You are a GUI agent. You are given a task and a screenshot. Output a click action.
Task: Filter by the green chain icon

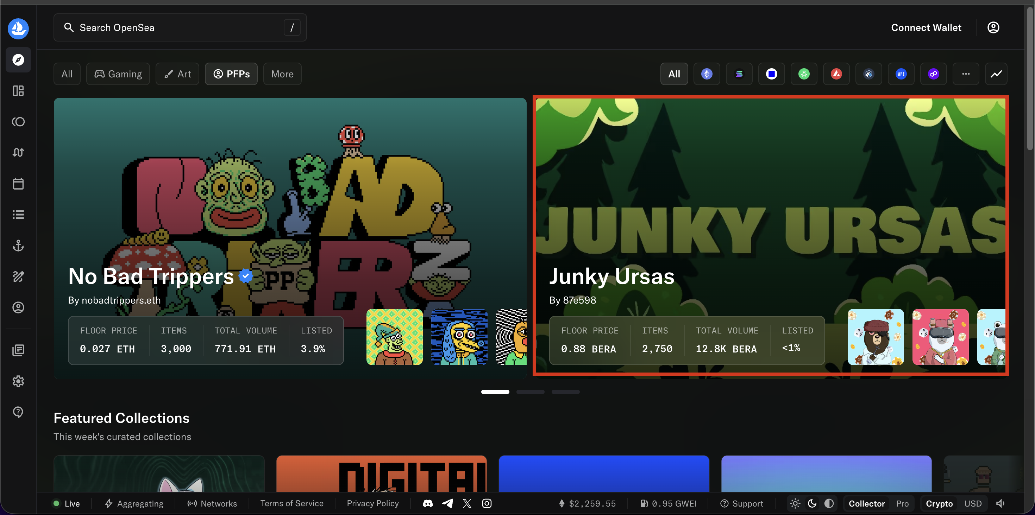point(804,74)
